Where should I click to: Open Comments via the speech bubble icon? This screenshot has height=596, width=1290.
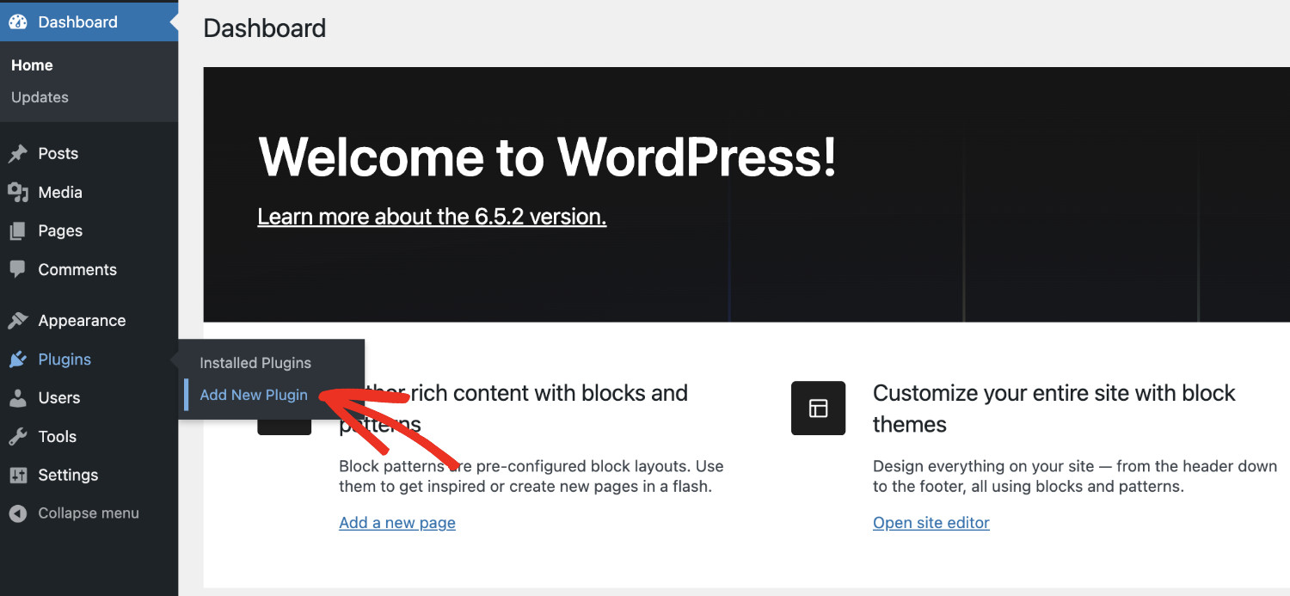(x=18, y=269)
